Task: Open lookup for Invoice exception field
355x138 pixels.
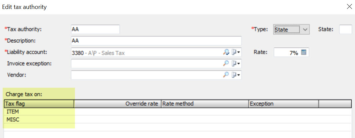Action: (x=226, y=64)
